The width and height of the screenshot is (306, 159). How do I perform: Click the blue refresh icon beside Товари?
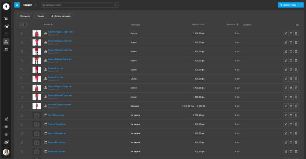(17, 5)
